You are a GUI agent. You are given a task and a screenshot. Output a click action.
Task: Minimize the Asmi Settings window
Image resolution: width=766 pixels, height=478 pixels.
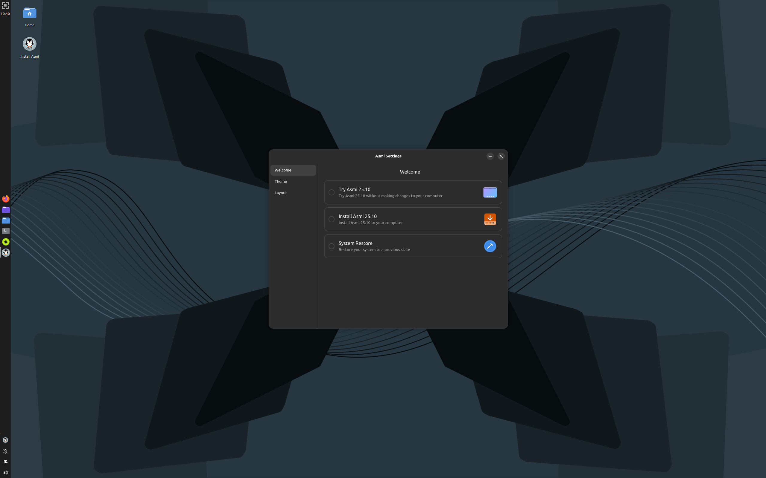[x=490, y=156]
